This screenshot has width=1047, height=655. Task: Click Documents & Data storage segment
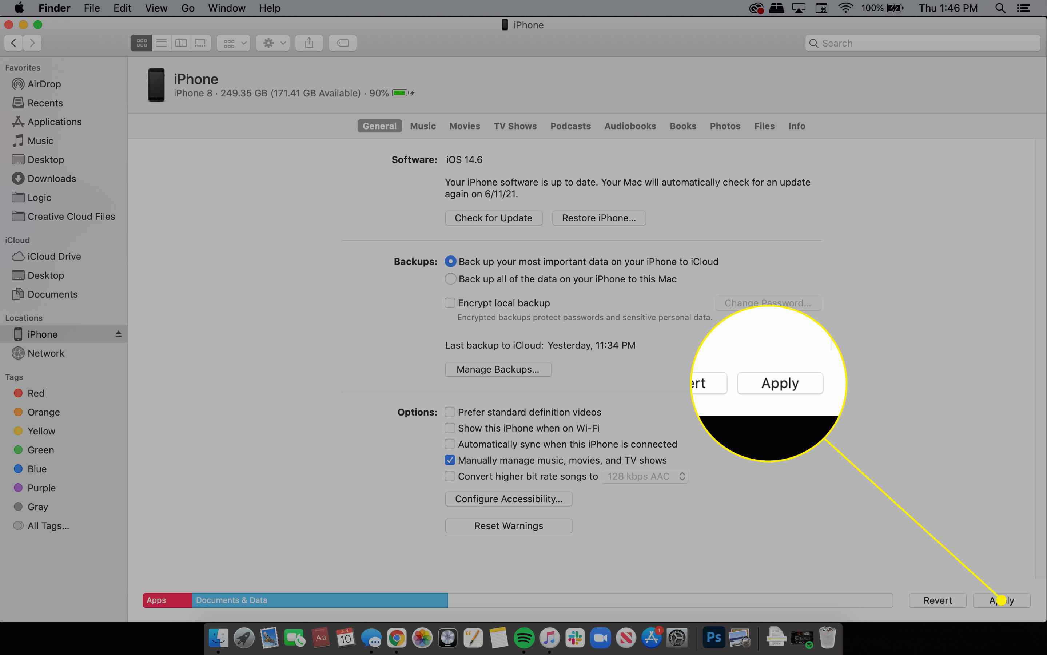click(319, 600)
